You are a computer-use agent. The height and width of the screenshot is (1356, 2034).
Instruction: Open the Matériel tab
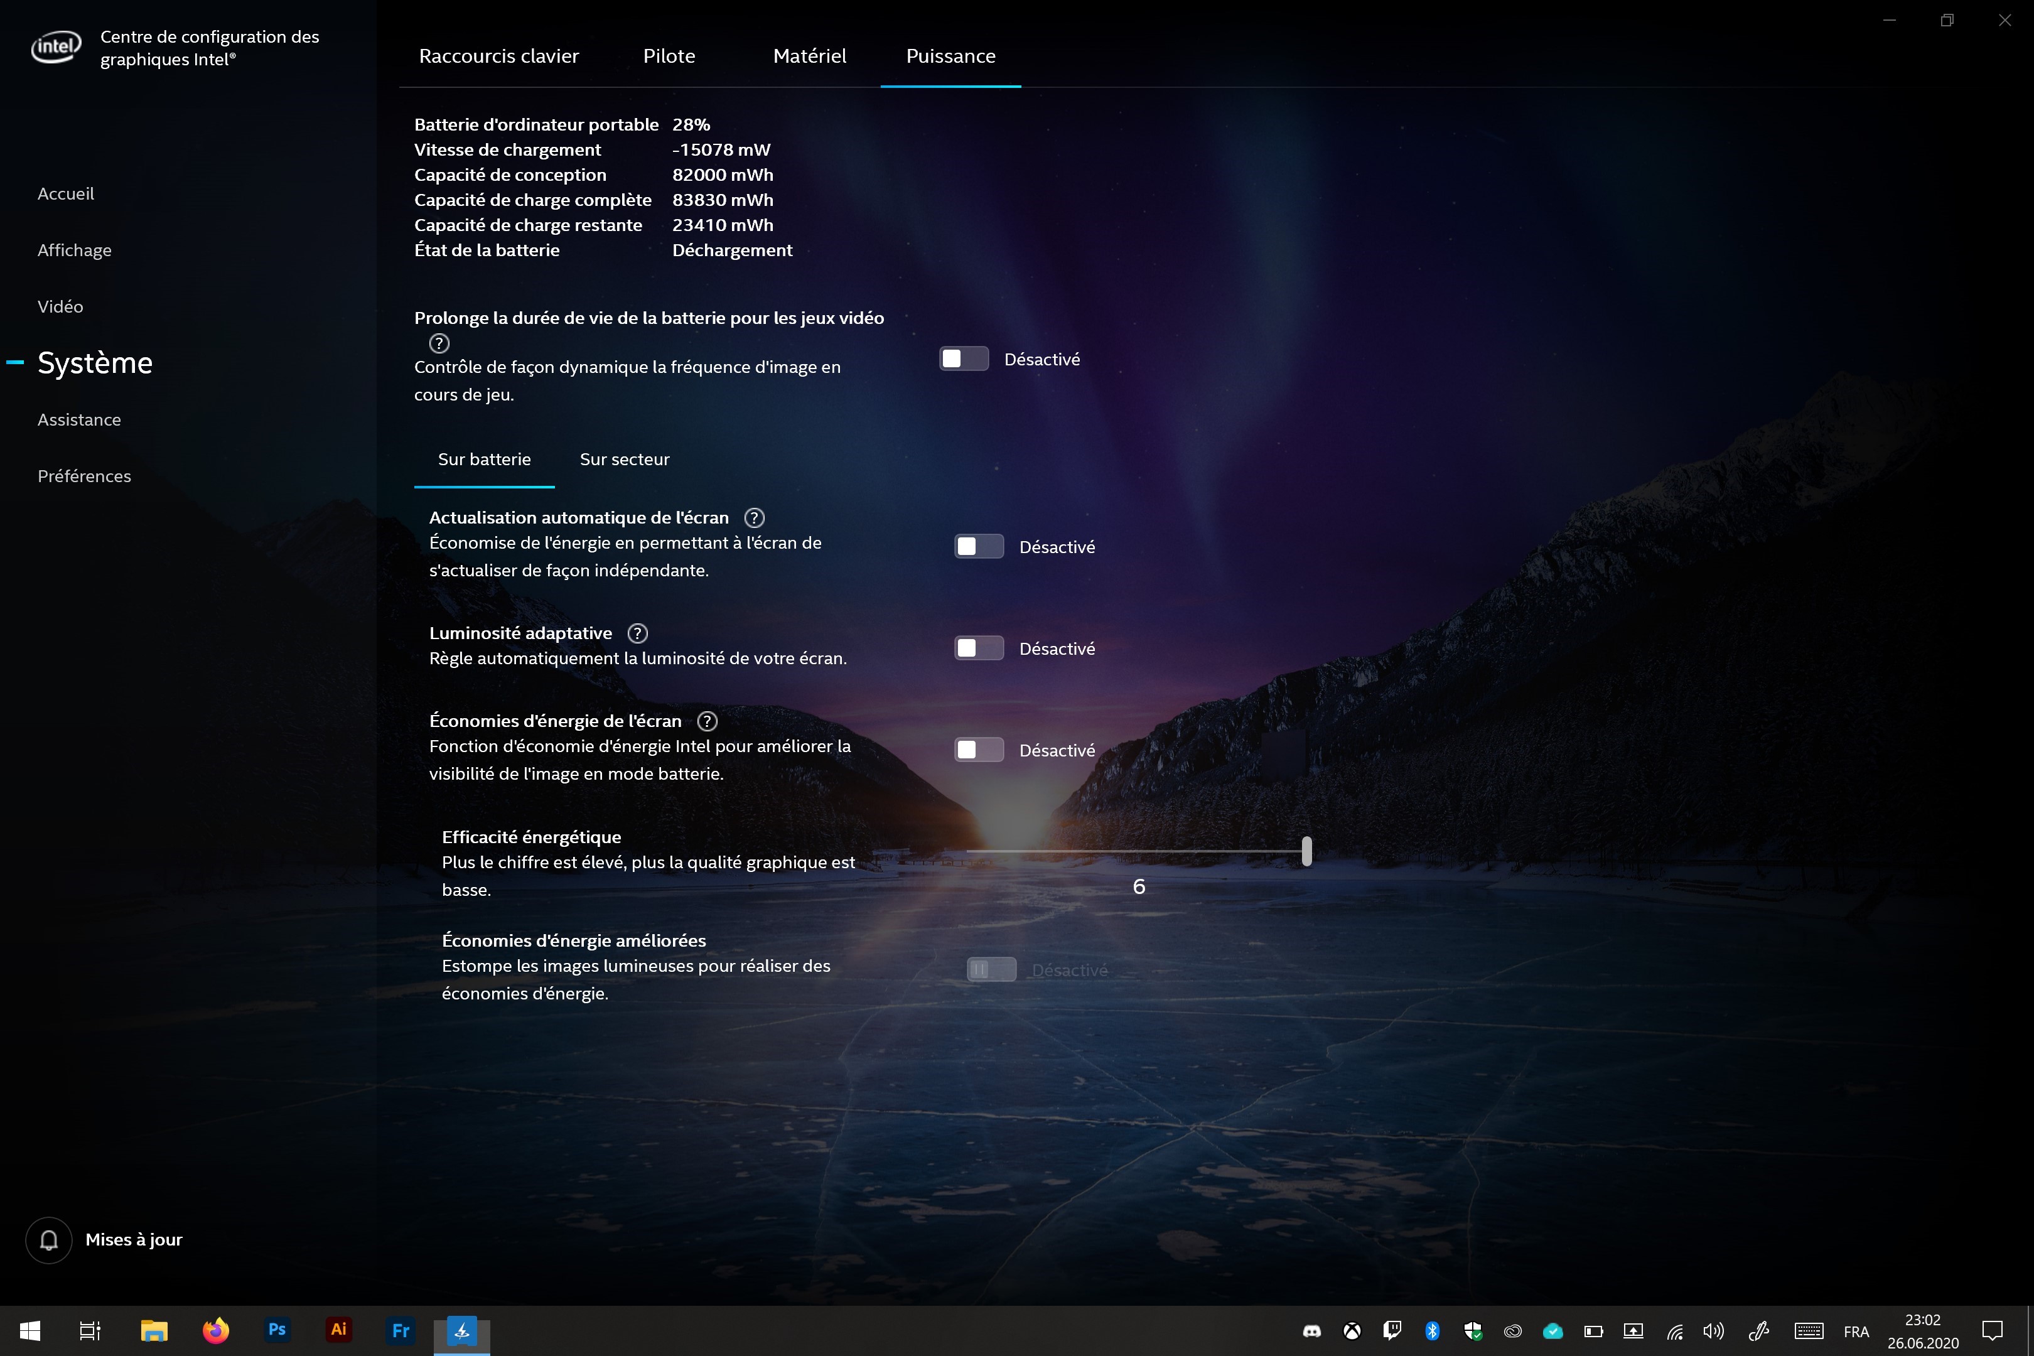pos(809,56)
